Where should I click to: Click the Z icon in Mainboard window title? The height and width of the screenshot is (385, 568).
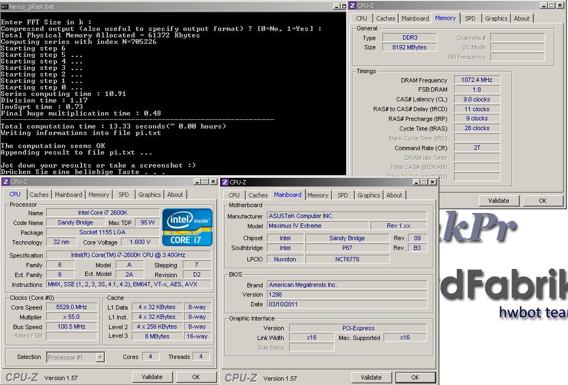click(225, 182)
